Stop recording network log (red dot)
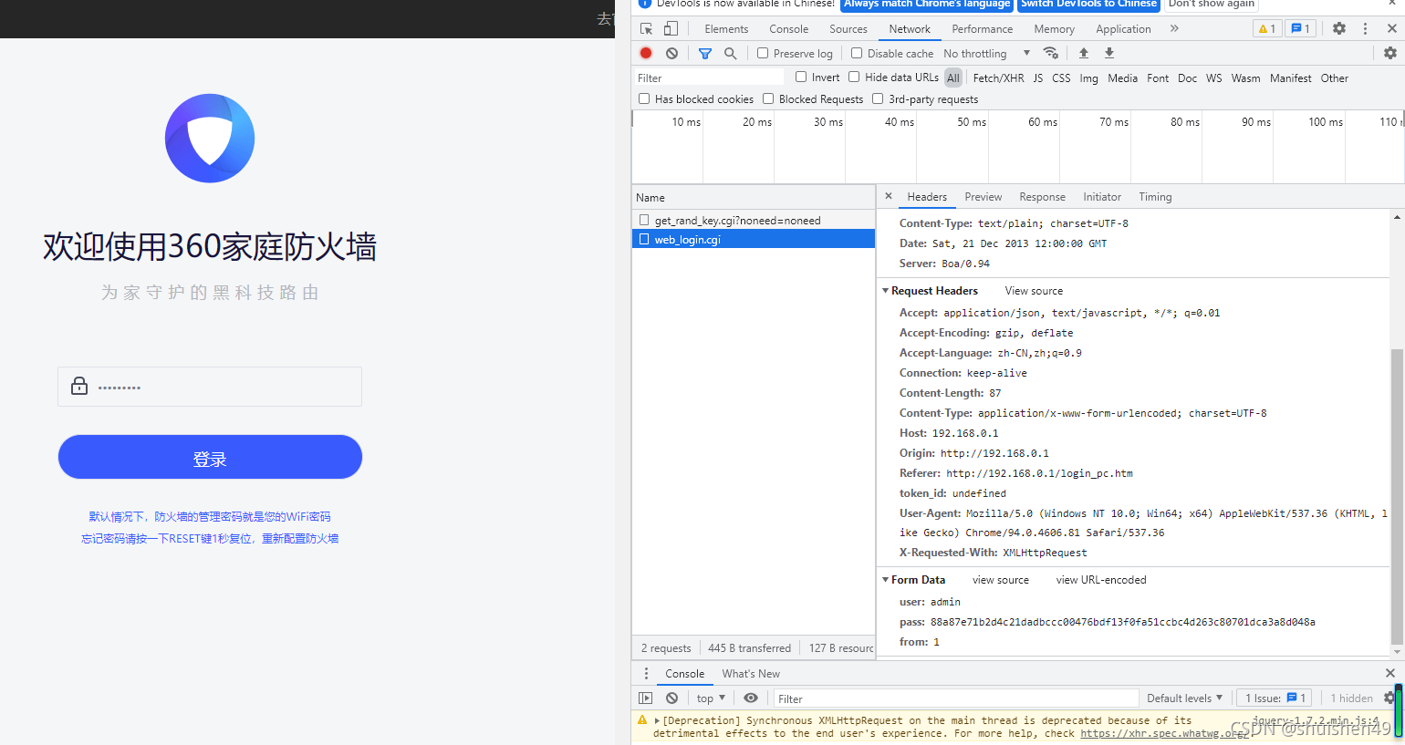The height and width of the screenshot is (745, 1405). point(646,54)
